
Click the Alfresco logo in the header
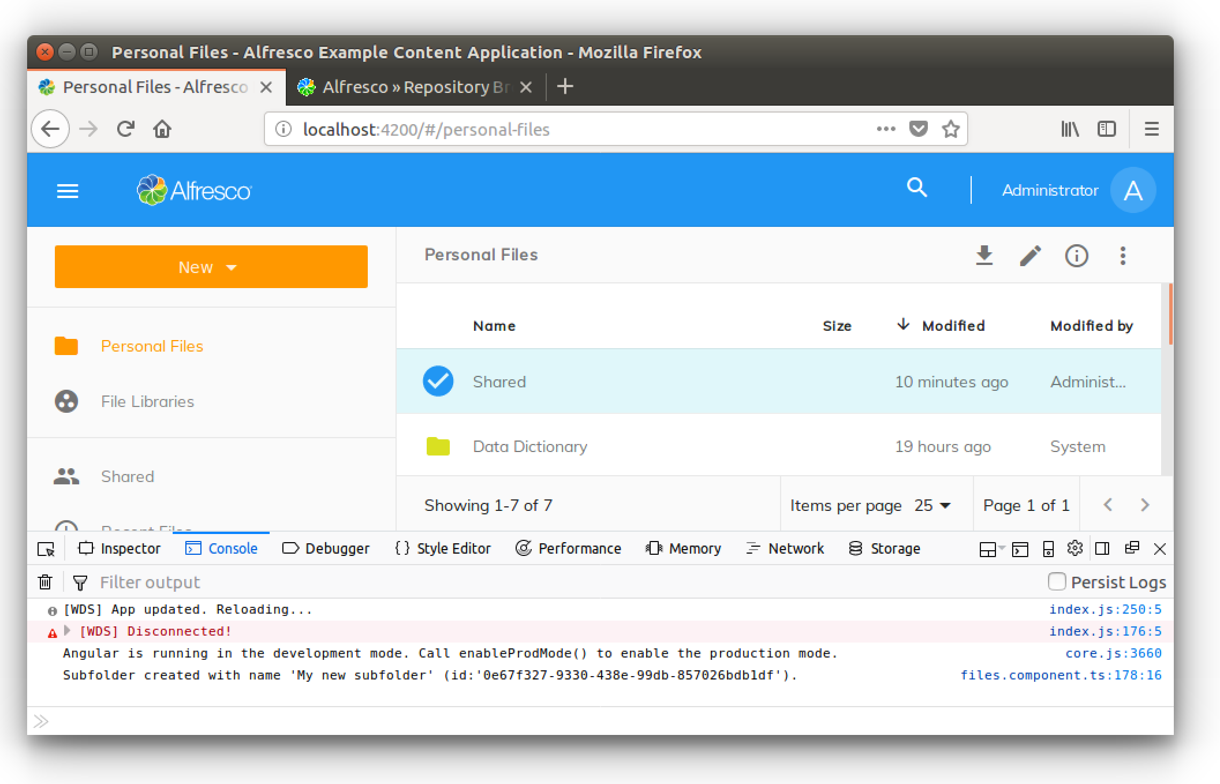pos(194,191)
